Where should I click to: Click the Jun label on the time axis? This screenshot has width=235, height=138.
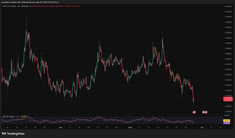click(x=202, y=128)
